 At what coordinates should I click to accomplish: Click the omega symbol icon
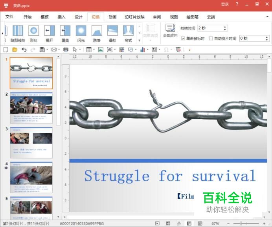click(166, 50)
